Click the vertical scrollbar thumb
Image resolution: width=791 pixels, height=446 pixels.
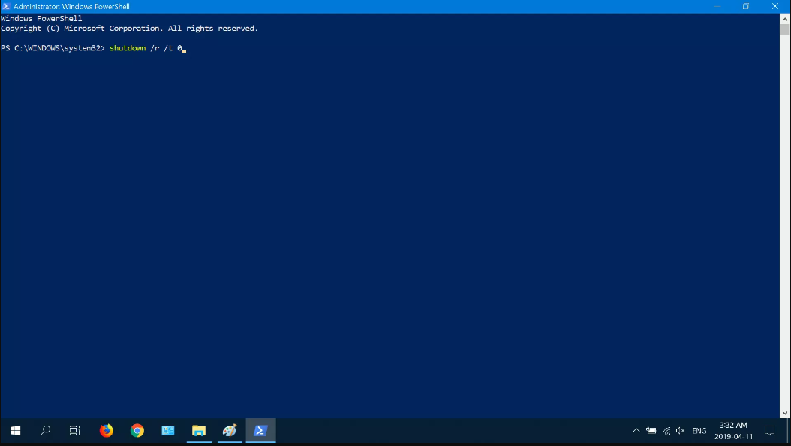click(784, 29)
